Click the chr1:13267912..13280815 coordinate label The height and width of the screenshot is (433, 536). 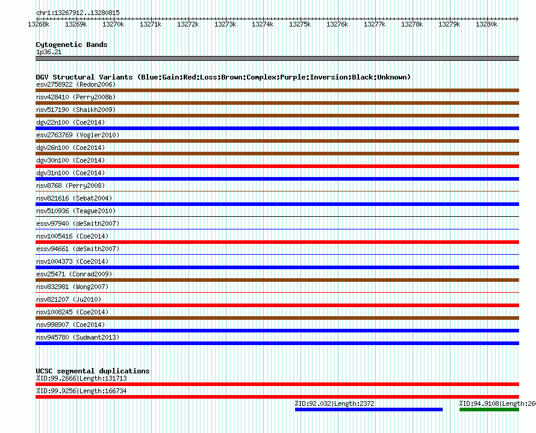tap(78, 13)
